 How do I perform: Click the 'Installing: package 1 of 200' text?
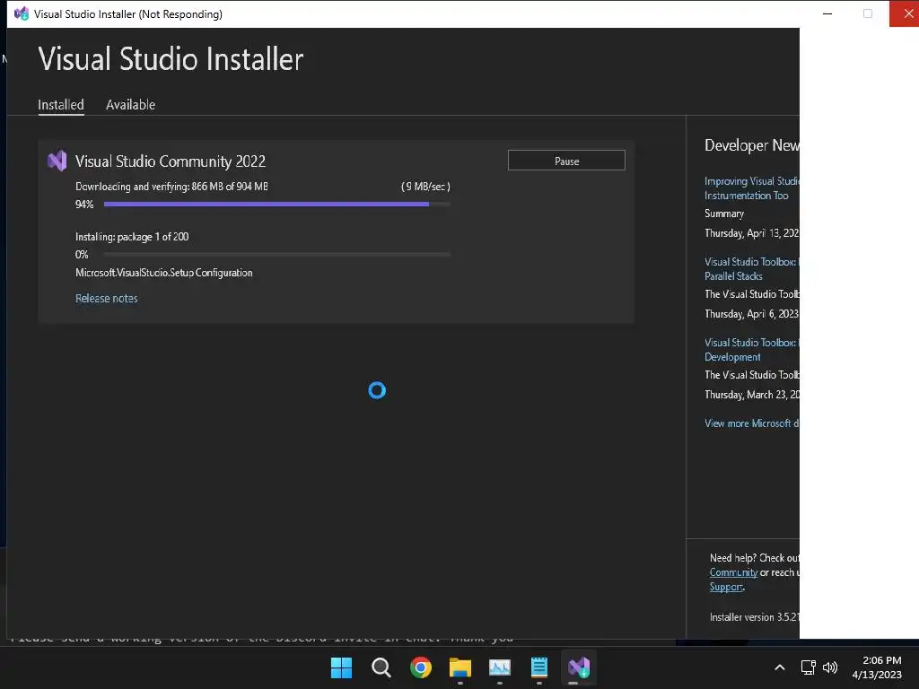pos(132,237)
